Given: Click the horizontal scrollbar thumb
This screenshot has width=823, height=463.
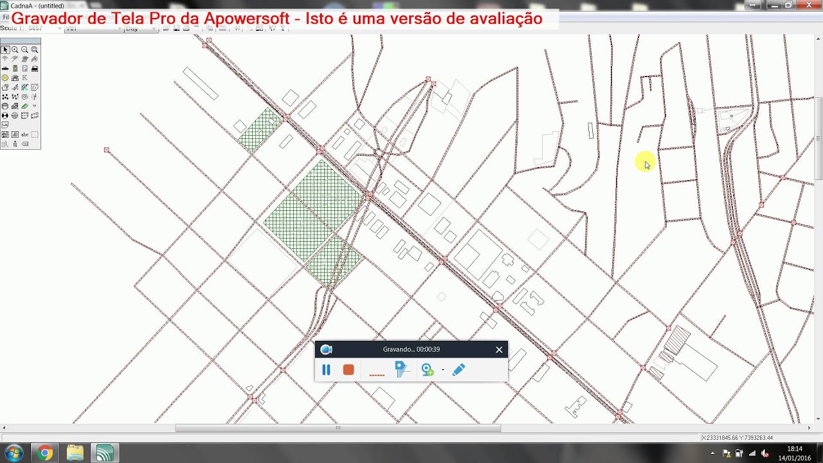Looking at the screenshot, I should pyautogui.click(x=338, y=428).
